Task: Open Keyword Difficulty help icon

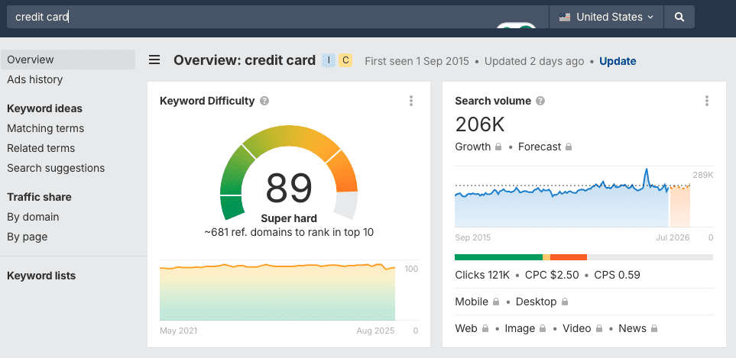Action: click(x=264, y=101)
